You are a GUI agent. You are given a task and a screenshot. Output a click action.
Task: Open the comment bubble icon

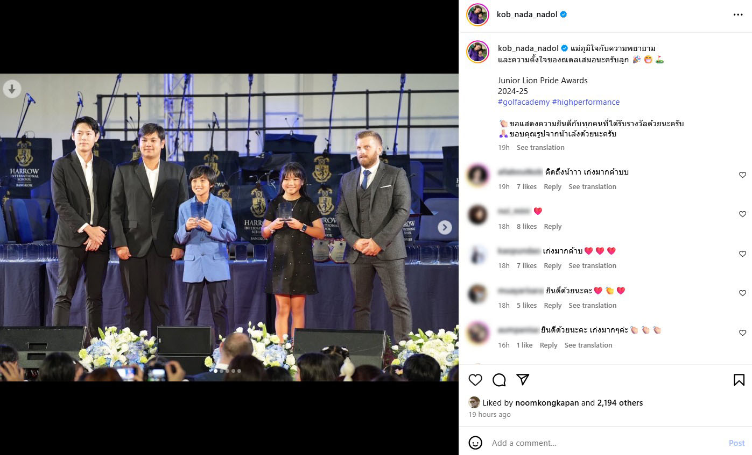[x=499, y=380]
